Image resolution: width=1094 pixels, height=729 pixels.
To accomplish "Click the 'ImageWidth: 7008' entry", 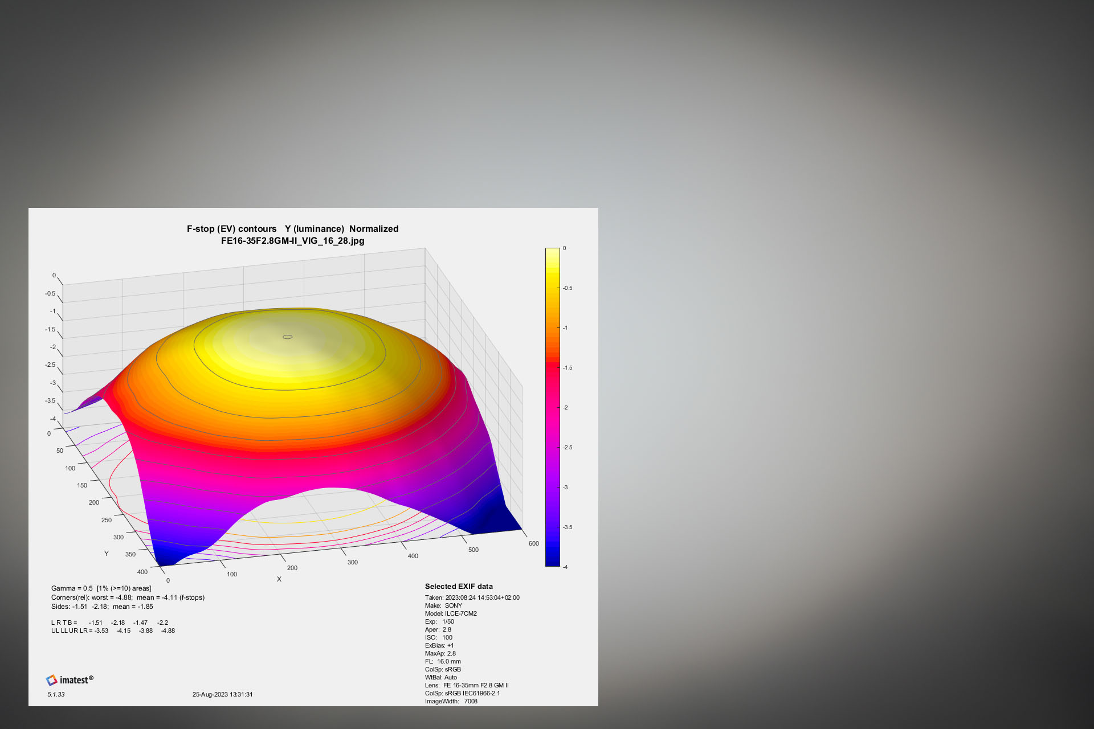I will pos(451,702).
